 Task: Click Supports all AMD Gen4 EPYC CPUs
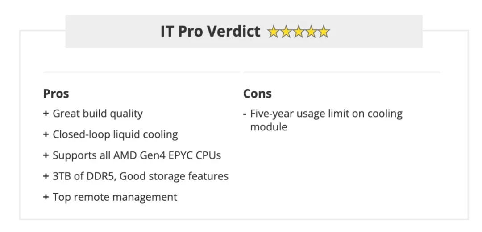[137, 155]
